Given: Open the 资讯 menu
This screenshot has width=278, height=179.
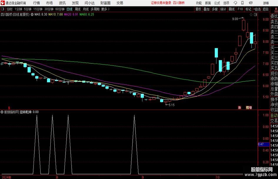Looking at the screenshot, I should tap(62, 3).
